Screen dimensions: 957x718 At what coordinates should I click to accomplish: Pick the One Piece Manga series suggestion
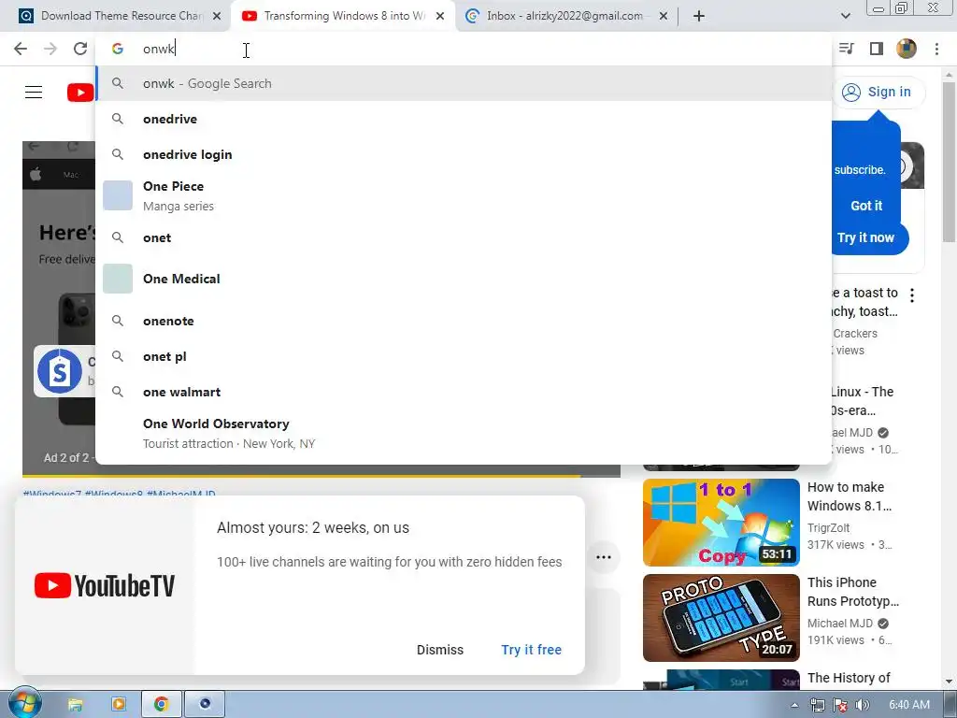pyautogui.click(x=464, y=196)
